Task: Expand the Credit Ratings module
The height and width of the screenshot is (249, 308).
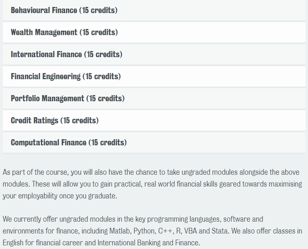Action: tap(154, 120)
